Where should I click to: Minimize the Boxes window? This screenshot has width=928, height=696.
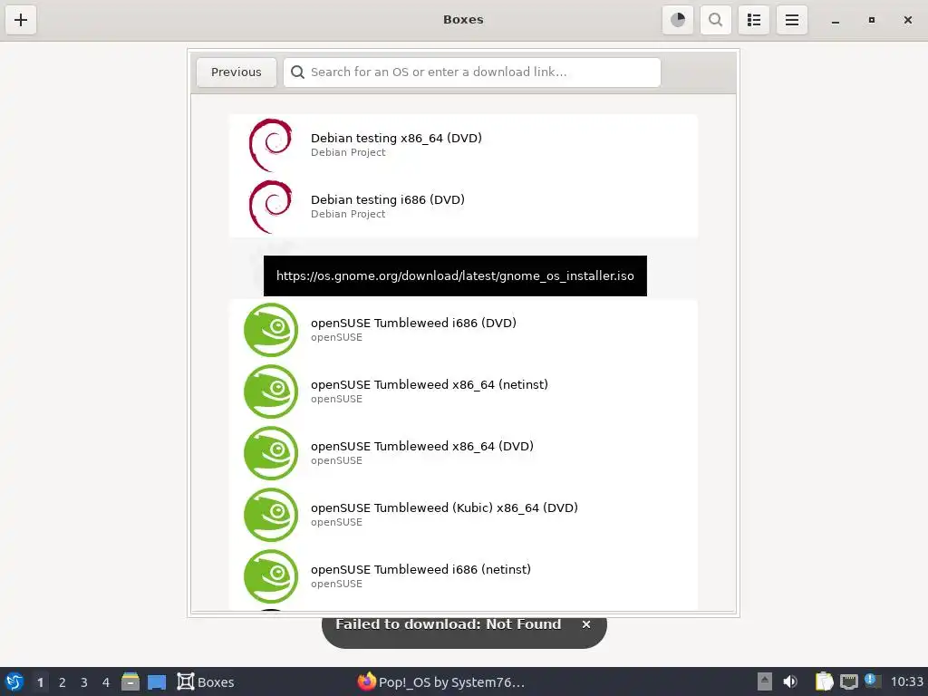point(836,20)
